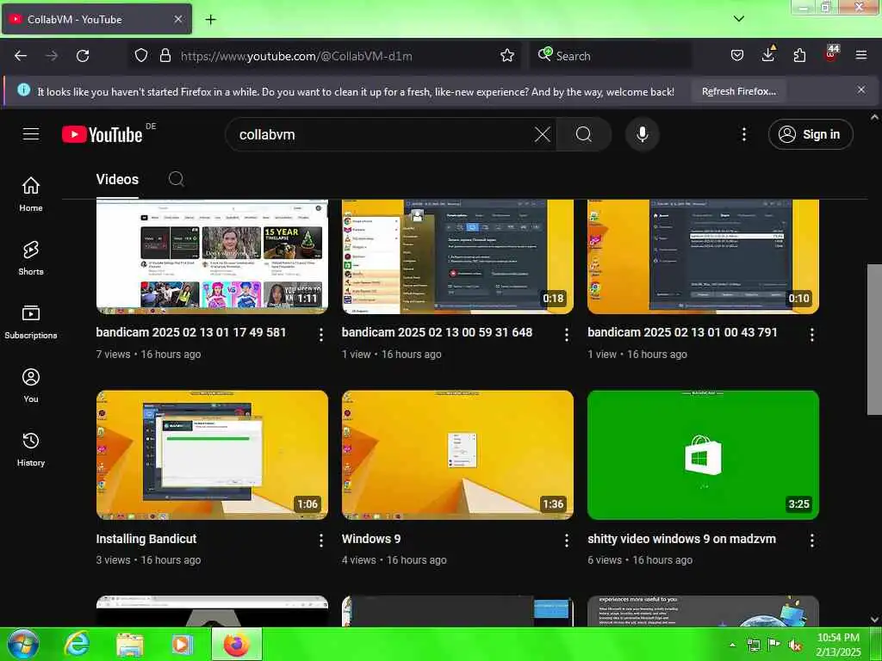Click the page vertical scrollbar thumb

point(874,339)
